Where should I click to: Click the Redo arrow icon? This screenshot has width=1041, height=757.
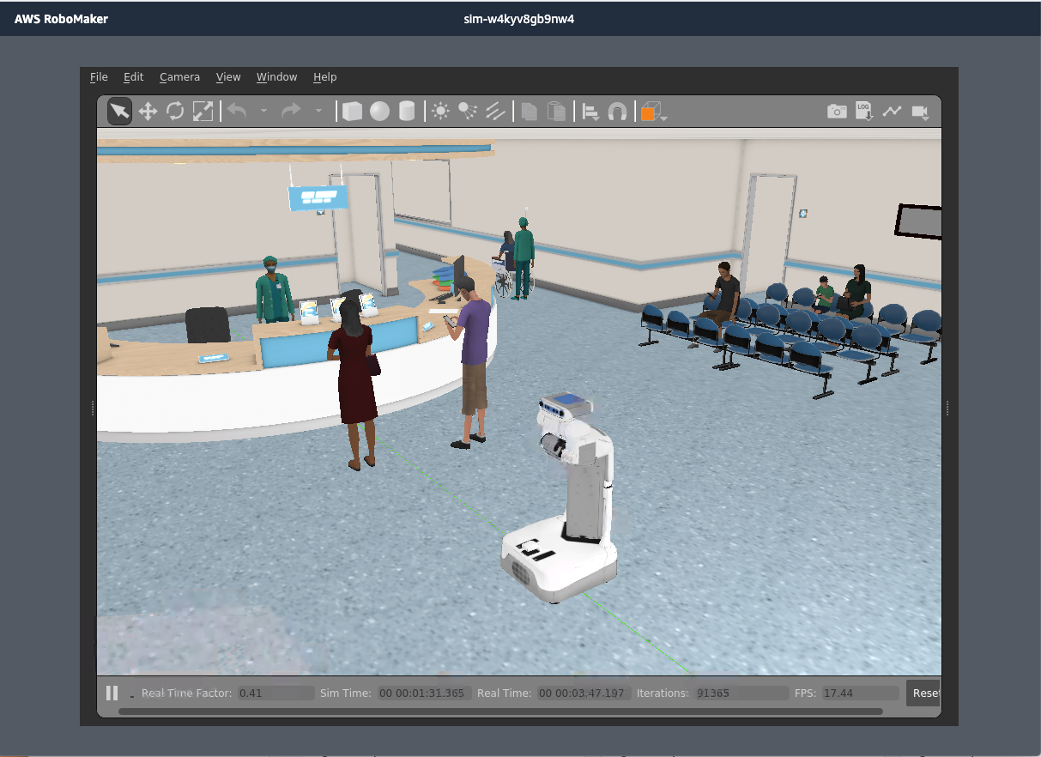292,111
